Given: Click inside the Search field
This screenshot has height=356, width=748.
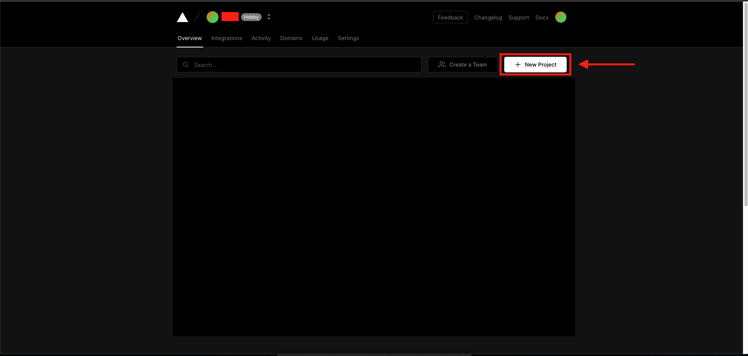Looking at the screenshot, I should (273, 65).
